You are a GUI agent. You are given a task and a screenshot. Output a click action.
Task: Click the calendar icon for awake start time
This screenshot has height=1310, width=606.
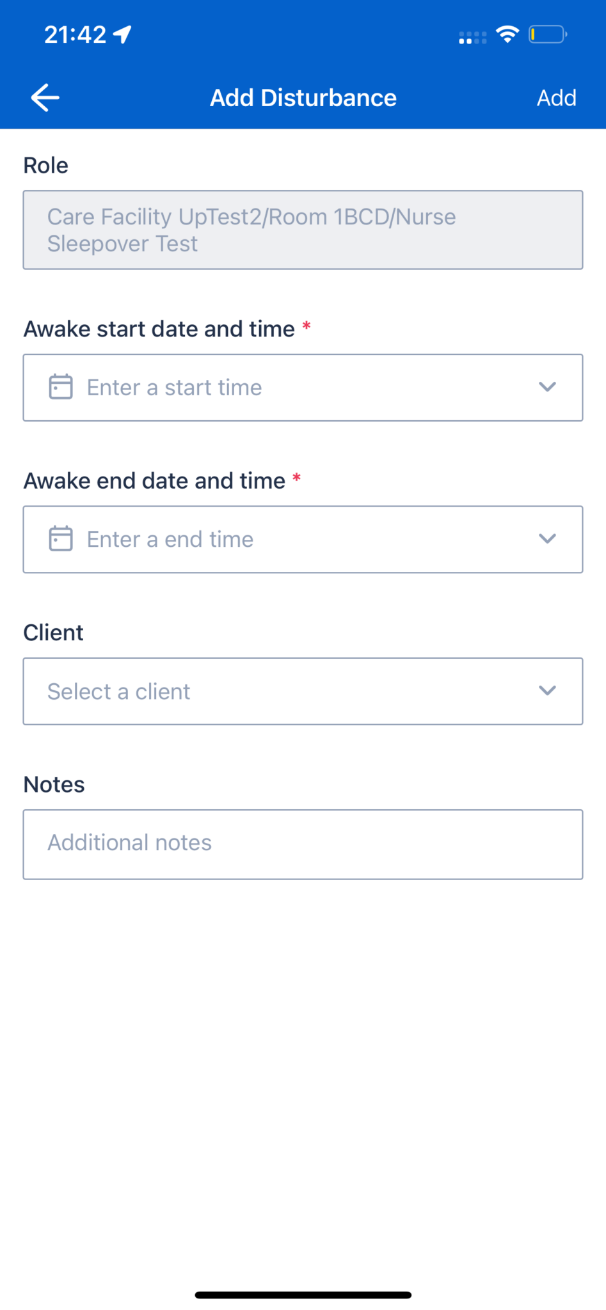(x=60, y=387)
